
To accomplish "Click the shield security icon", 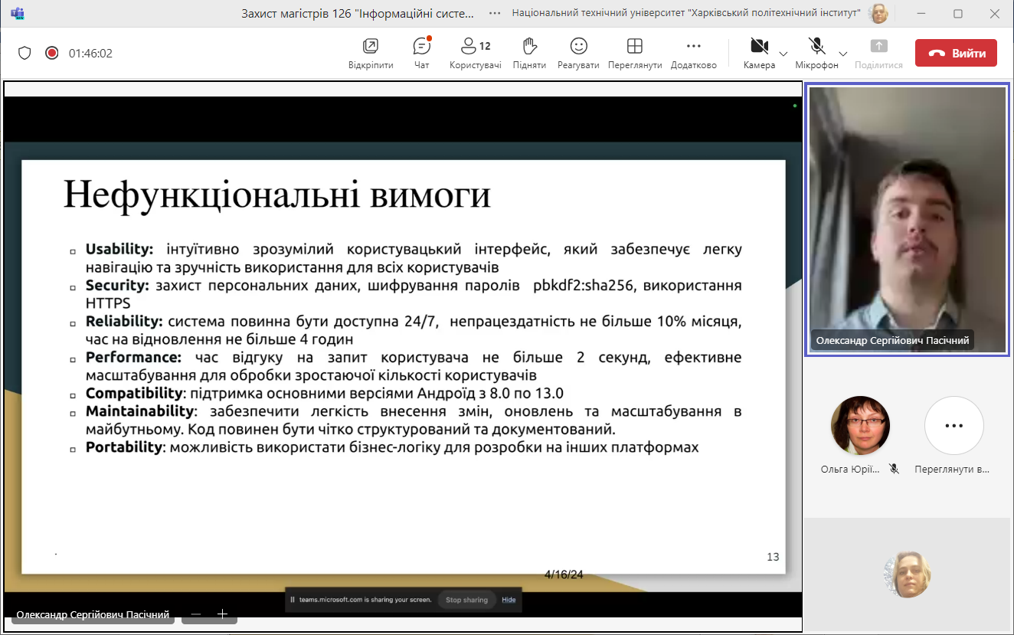I will (25, 53).
